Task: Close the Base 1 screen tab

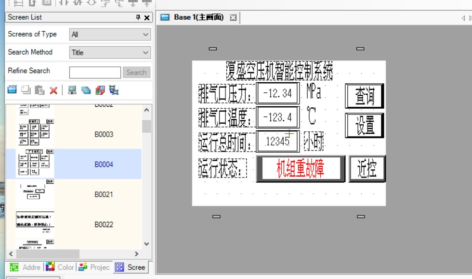Action: pos(233,17)
